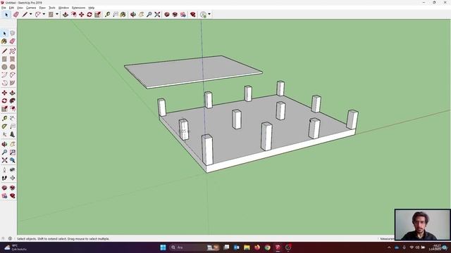Expand the Line tool dropdown arrow
This screenshot has width=451, height=253.
click(31, 14)
